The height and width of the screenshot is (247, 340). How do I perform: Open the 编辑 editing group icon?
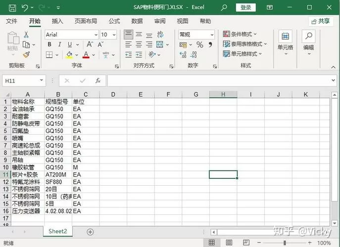click(x=308, y=36)
